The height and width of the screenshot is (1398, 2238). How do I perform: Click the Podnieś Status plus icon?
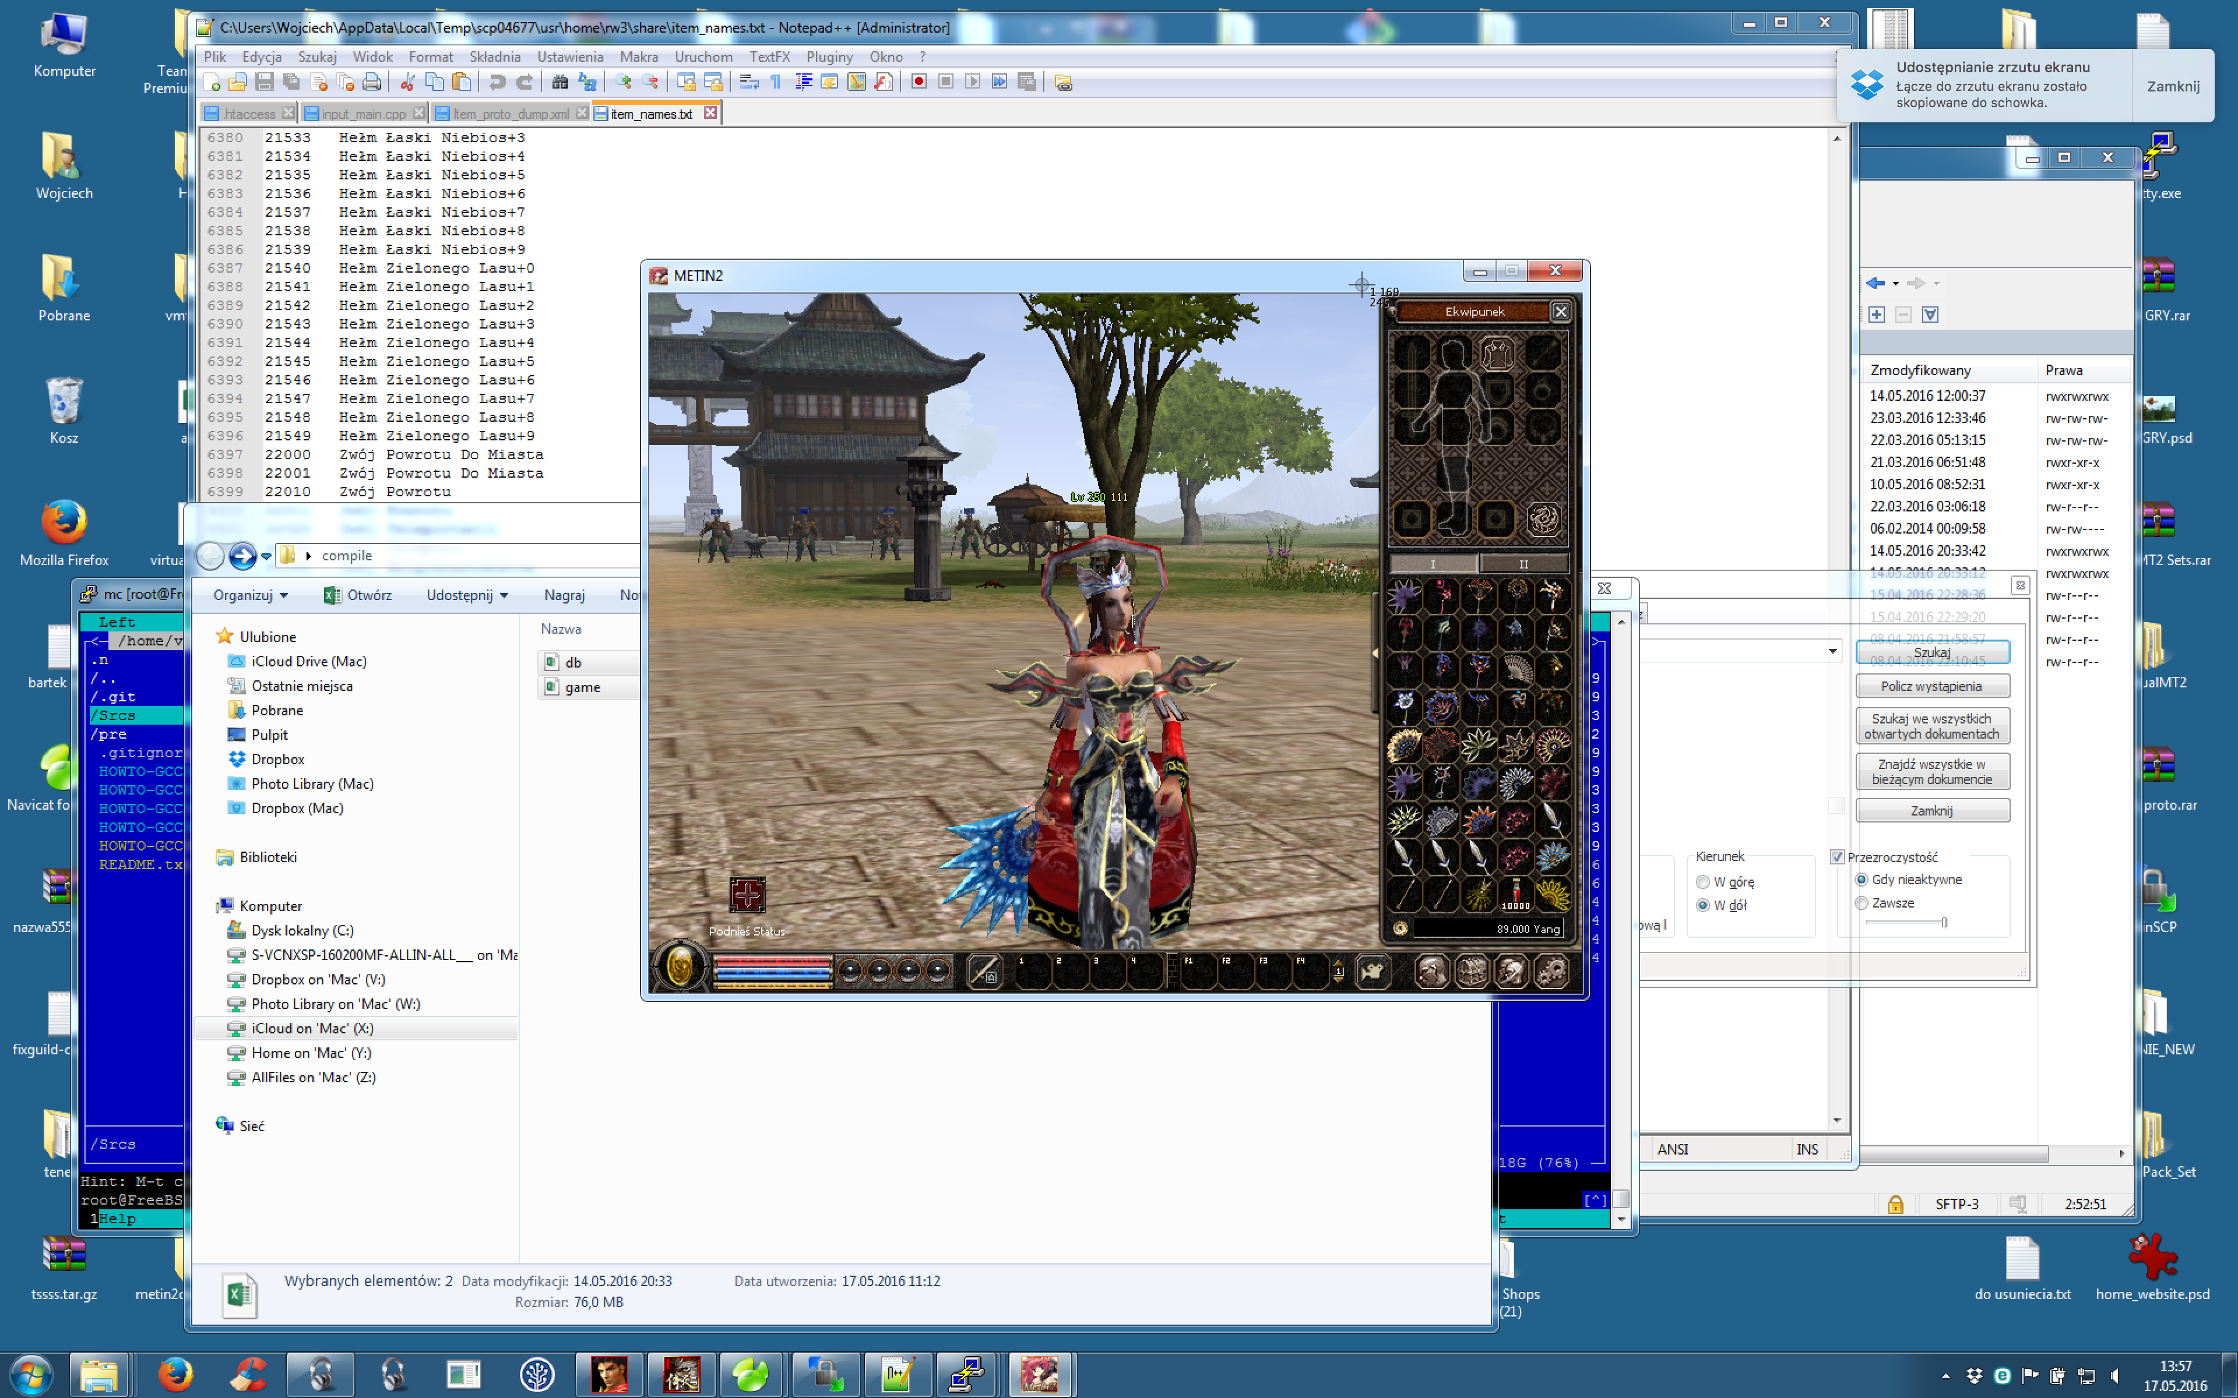[x=747, y=895]
